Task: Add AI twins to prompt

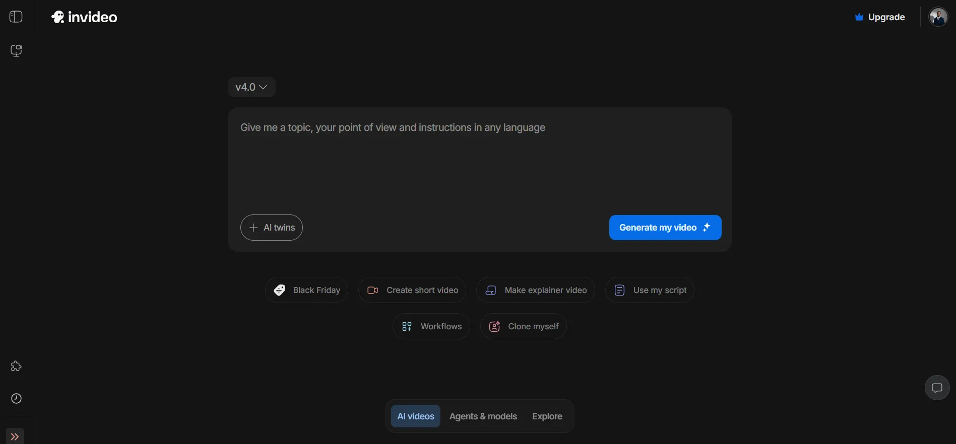Action: [272, 228]
